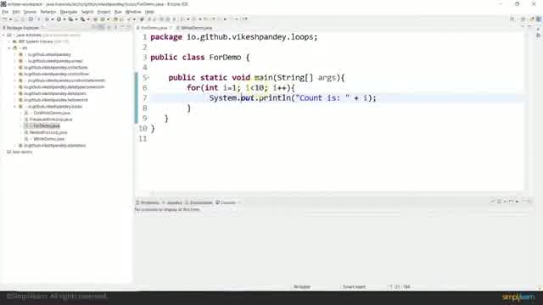
Task: Select the io.github.vikeshpandey.collections package
Action: point(56,68)
